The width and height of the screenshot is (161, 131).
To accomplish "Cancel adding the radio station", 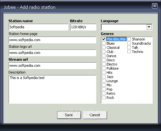I will point(95,115).
